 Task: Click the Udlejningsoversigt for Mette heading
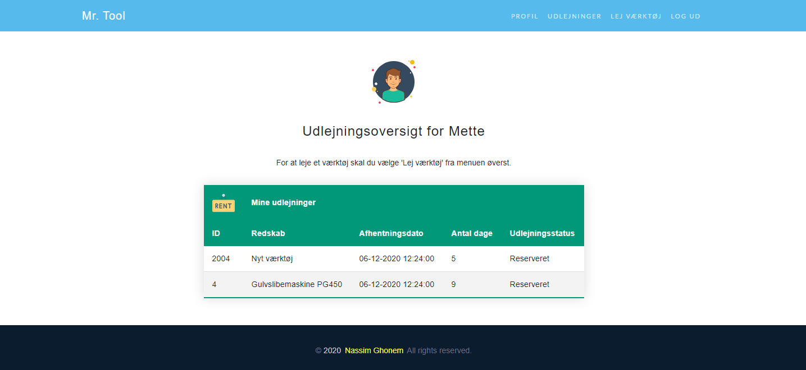click(x=393, y=131)
